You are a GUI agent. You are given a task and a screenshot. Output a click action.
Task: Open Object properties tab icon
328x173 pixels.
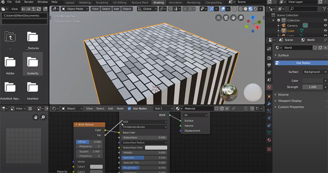pos(269,96)
